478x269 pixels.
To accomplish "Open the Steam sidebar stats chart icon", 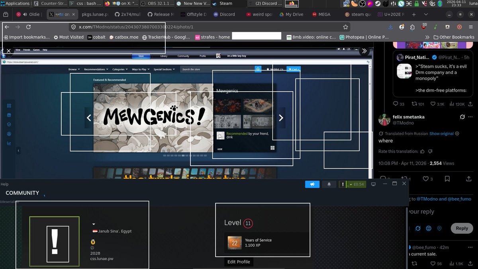I will [x=9, y=143].
